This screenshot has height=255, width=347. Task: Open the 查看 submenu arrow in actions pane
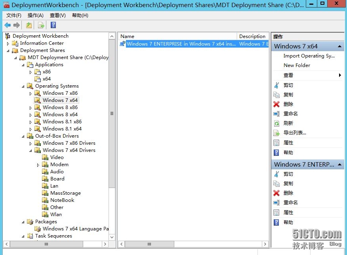pyautogui.click(x=340, y=75)
